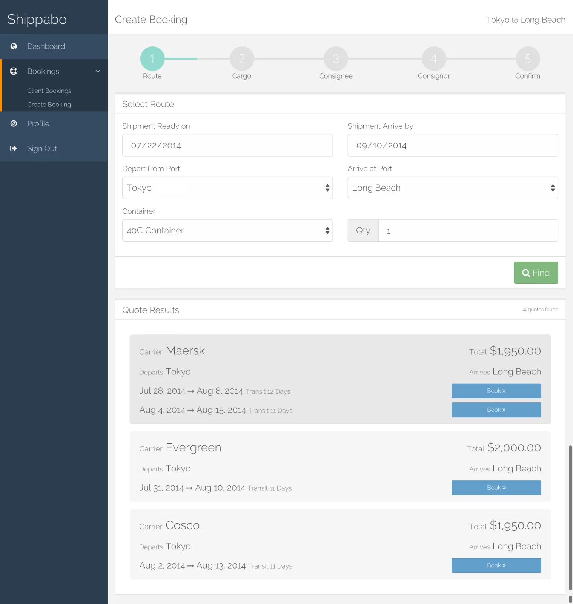Select step 5 Confirm circle
The width and height of the screenshot is (573, 604).
click(528, 59)
